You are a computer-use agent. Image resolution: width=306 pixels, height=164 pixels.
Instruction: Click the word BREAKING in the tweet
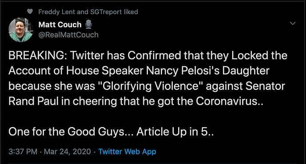36,56
